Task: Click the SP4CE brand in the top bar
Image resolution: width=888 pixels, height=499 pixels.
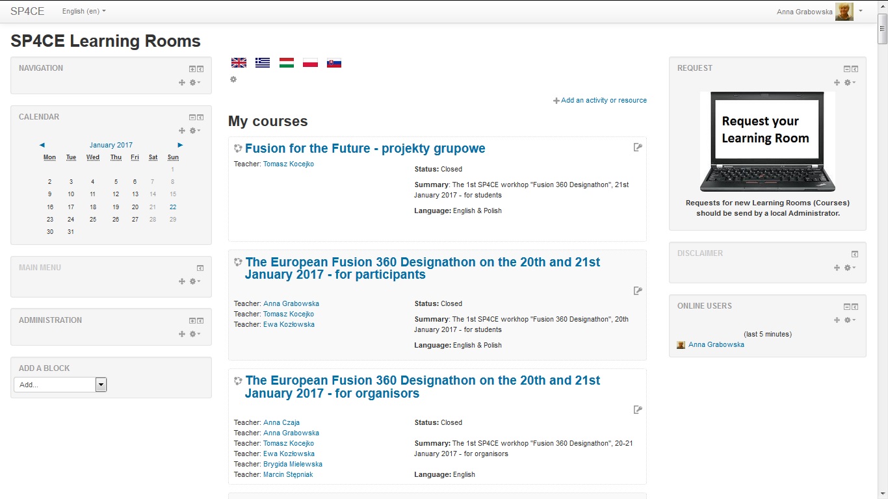Action: pos(27,11)
